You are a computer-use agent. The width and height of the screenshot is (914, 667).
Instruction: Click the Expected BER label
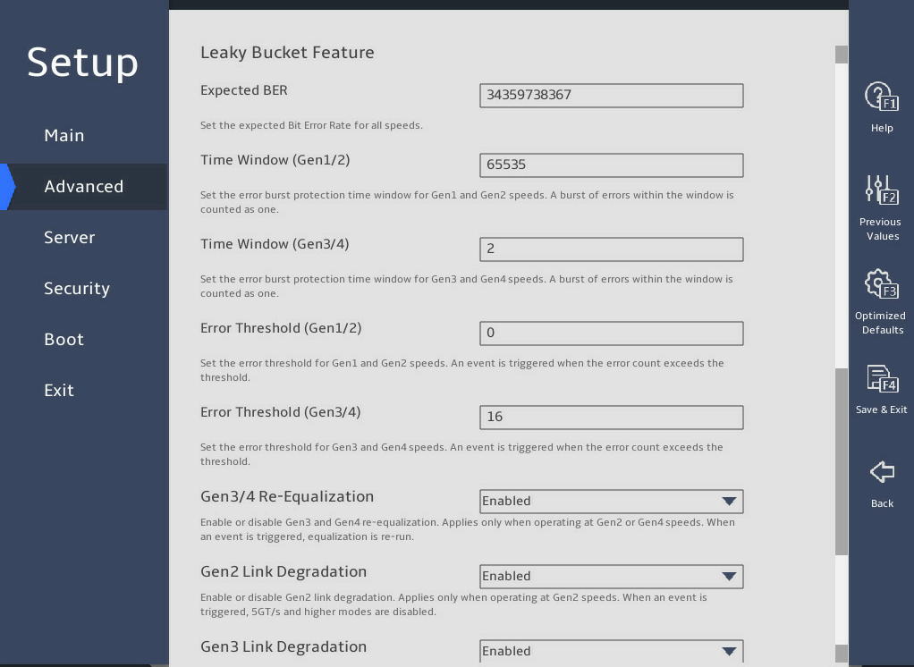point(243,90)
